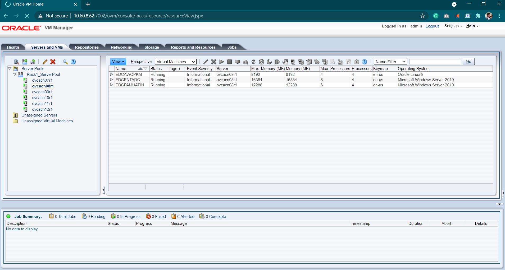The height and width of the screenshot is (270, 505).
Task: Switch to the Reports and Resources tab
Action: (193, 47)
